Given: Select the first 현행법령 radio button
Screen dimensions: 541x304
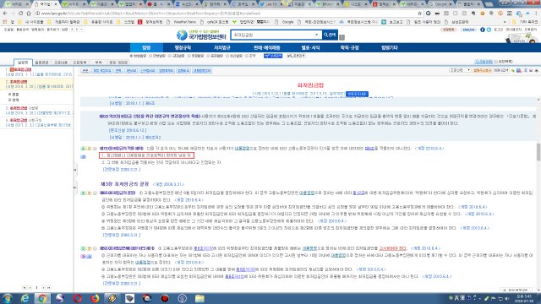Looking at the screenshot, I should (131, 56).
